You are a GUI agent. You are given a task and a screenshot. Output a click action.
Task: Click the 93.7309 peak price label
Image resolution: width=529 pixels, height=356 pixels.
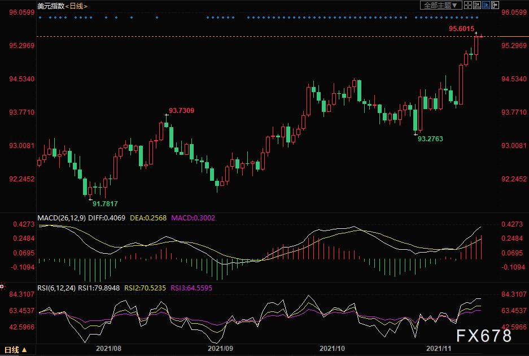tap(181, 111)
